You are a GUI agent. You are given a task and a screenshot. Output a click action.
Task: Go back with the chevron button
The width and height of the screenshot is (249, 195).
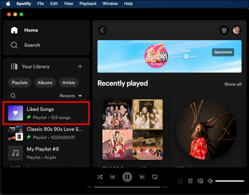102,30
